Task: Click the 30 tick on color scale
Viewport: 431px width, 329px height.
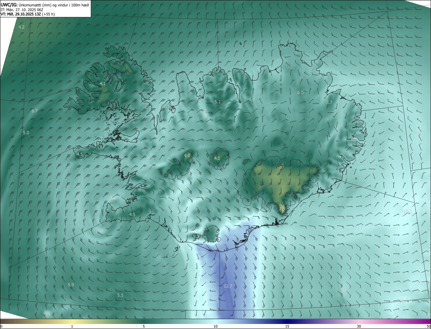Action: pos(359,326)
